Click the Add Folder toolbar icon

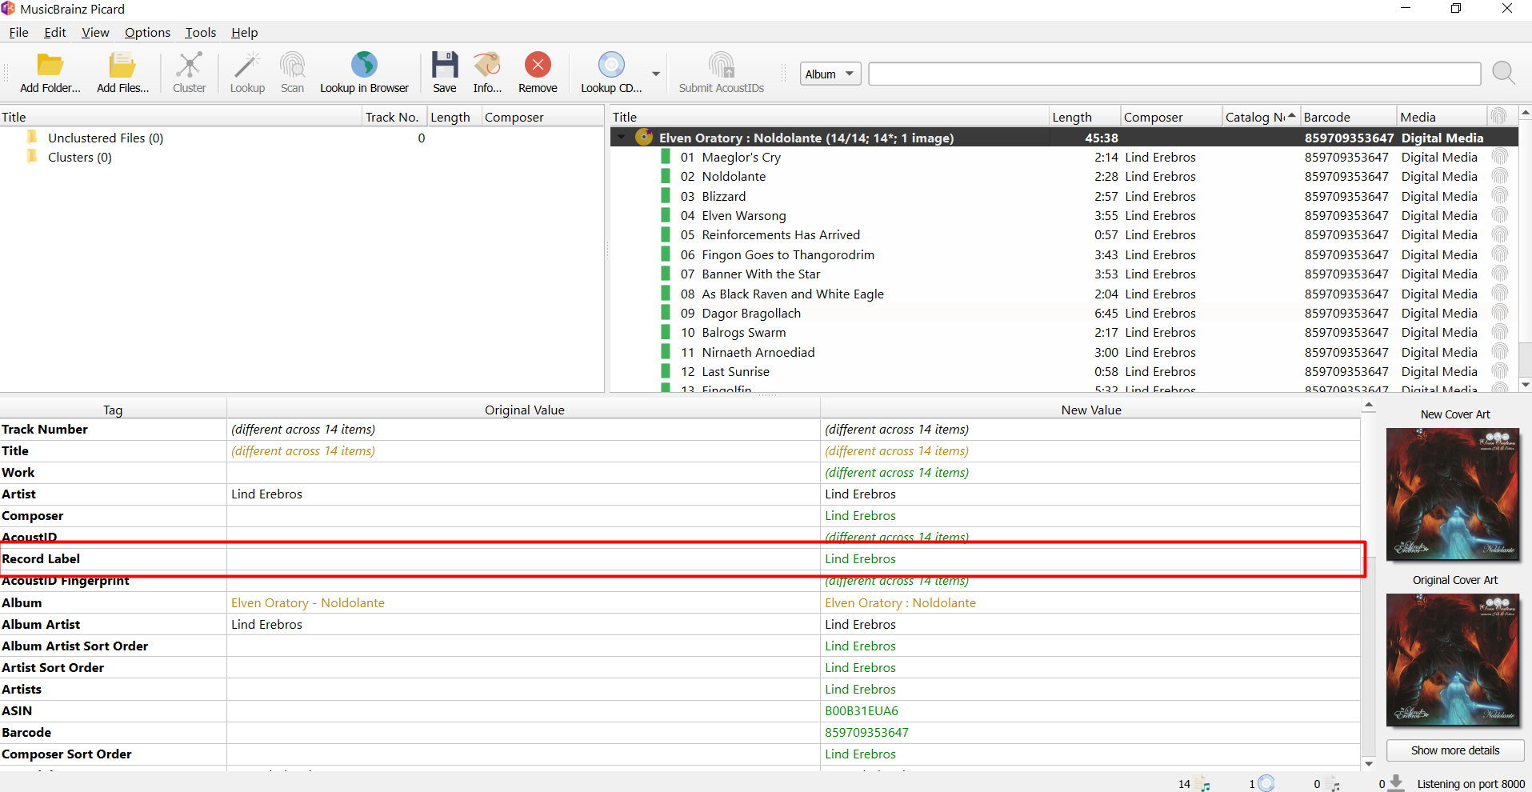click(50, 65)
